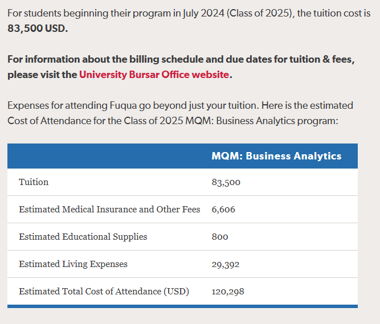Select the Estimated Total Cost of Attendance label

[x=104, y=292]
